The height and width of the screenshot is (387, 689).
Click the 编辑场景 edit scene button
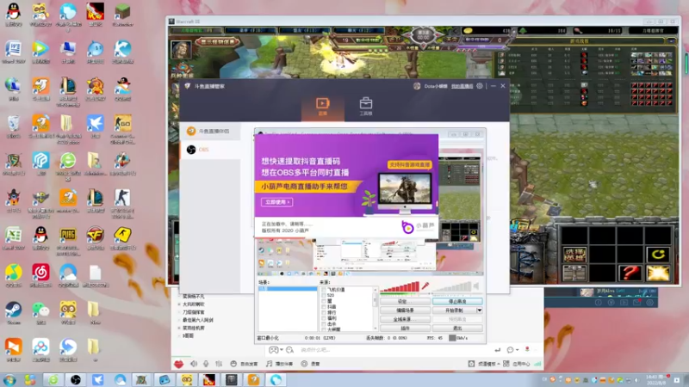point(405,310)
